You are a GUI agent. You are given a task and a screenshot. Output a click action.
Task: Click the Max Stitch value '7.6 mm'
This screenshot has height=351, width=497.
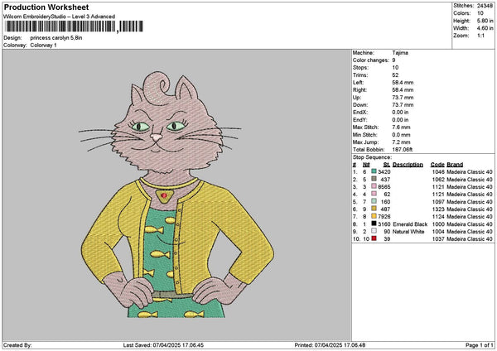[401, 127]
